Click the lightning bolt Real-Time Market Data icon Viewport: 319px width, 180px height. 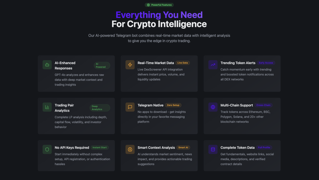point(130,65)
